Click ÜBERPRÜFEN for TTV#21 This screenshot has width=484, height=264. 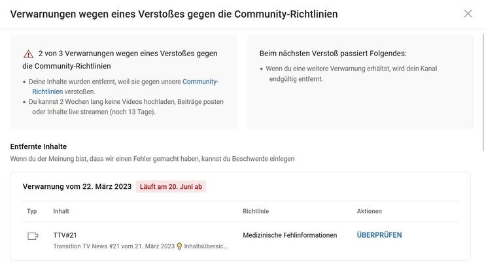click(379, 235)
